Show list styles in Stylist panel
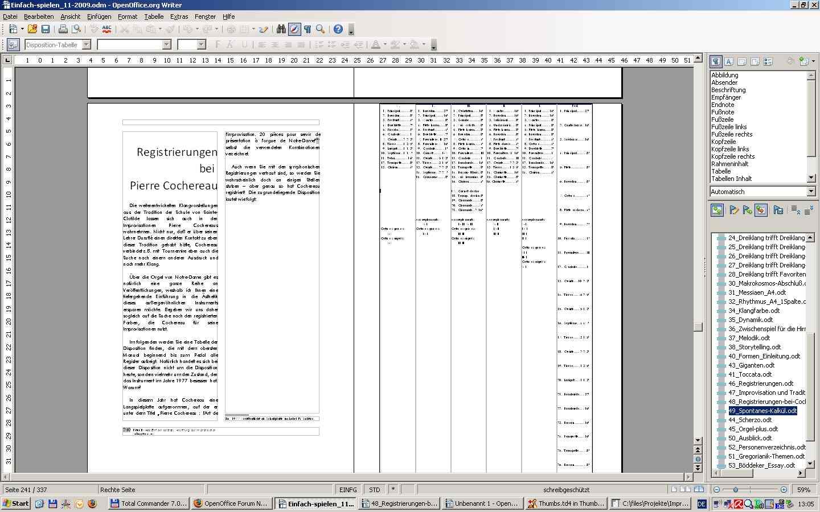This screenshot has width=820, height=512. click(x=768, y=61)
